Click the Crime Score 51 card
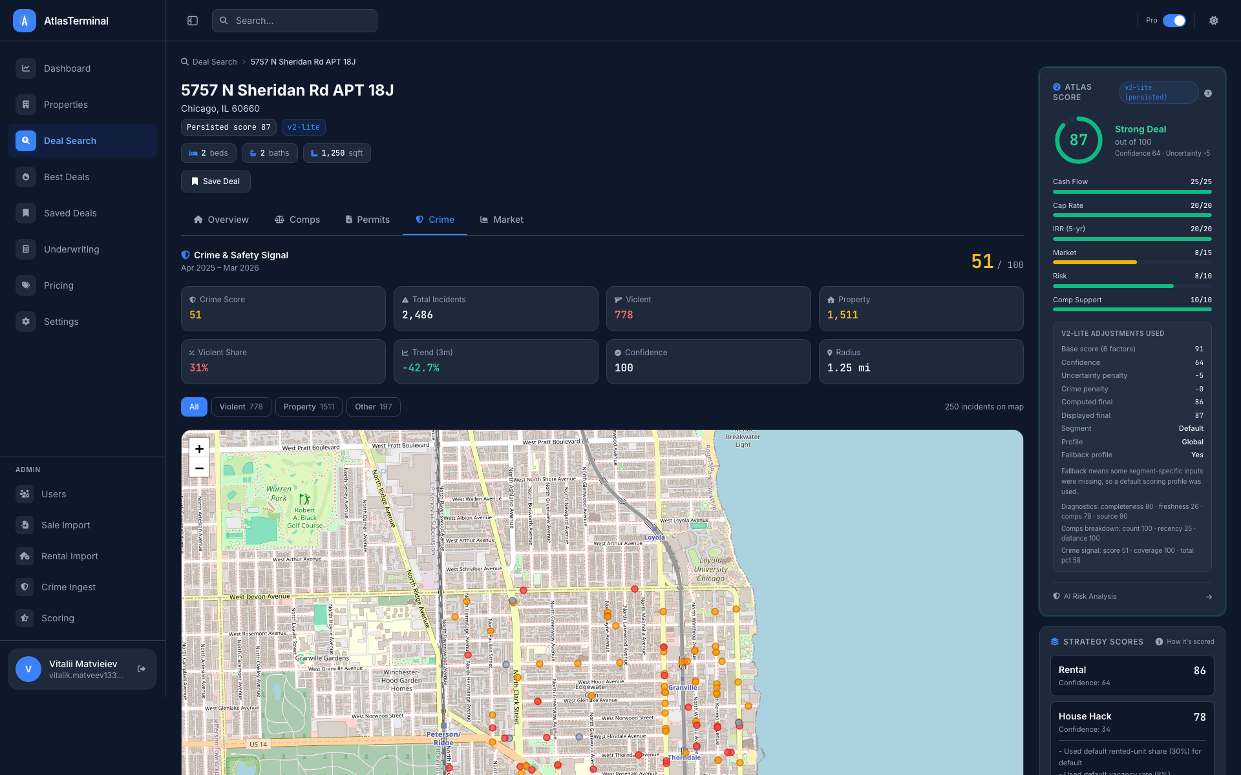This screenshot has width=1241, height=775. pyautogui.click(x=283, y=309)
